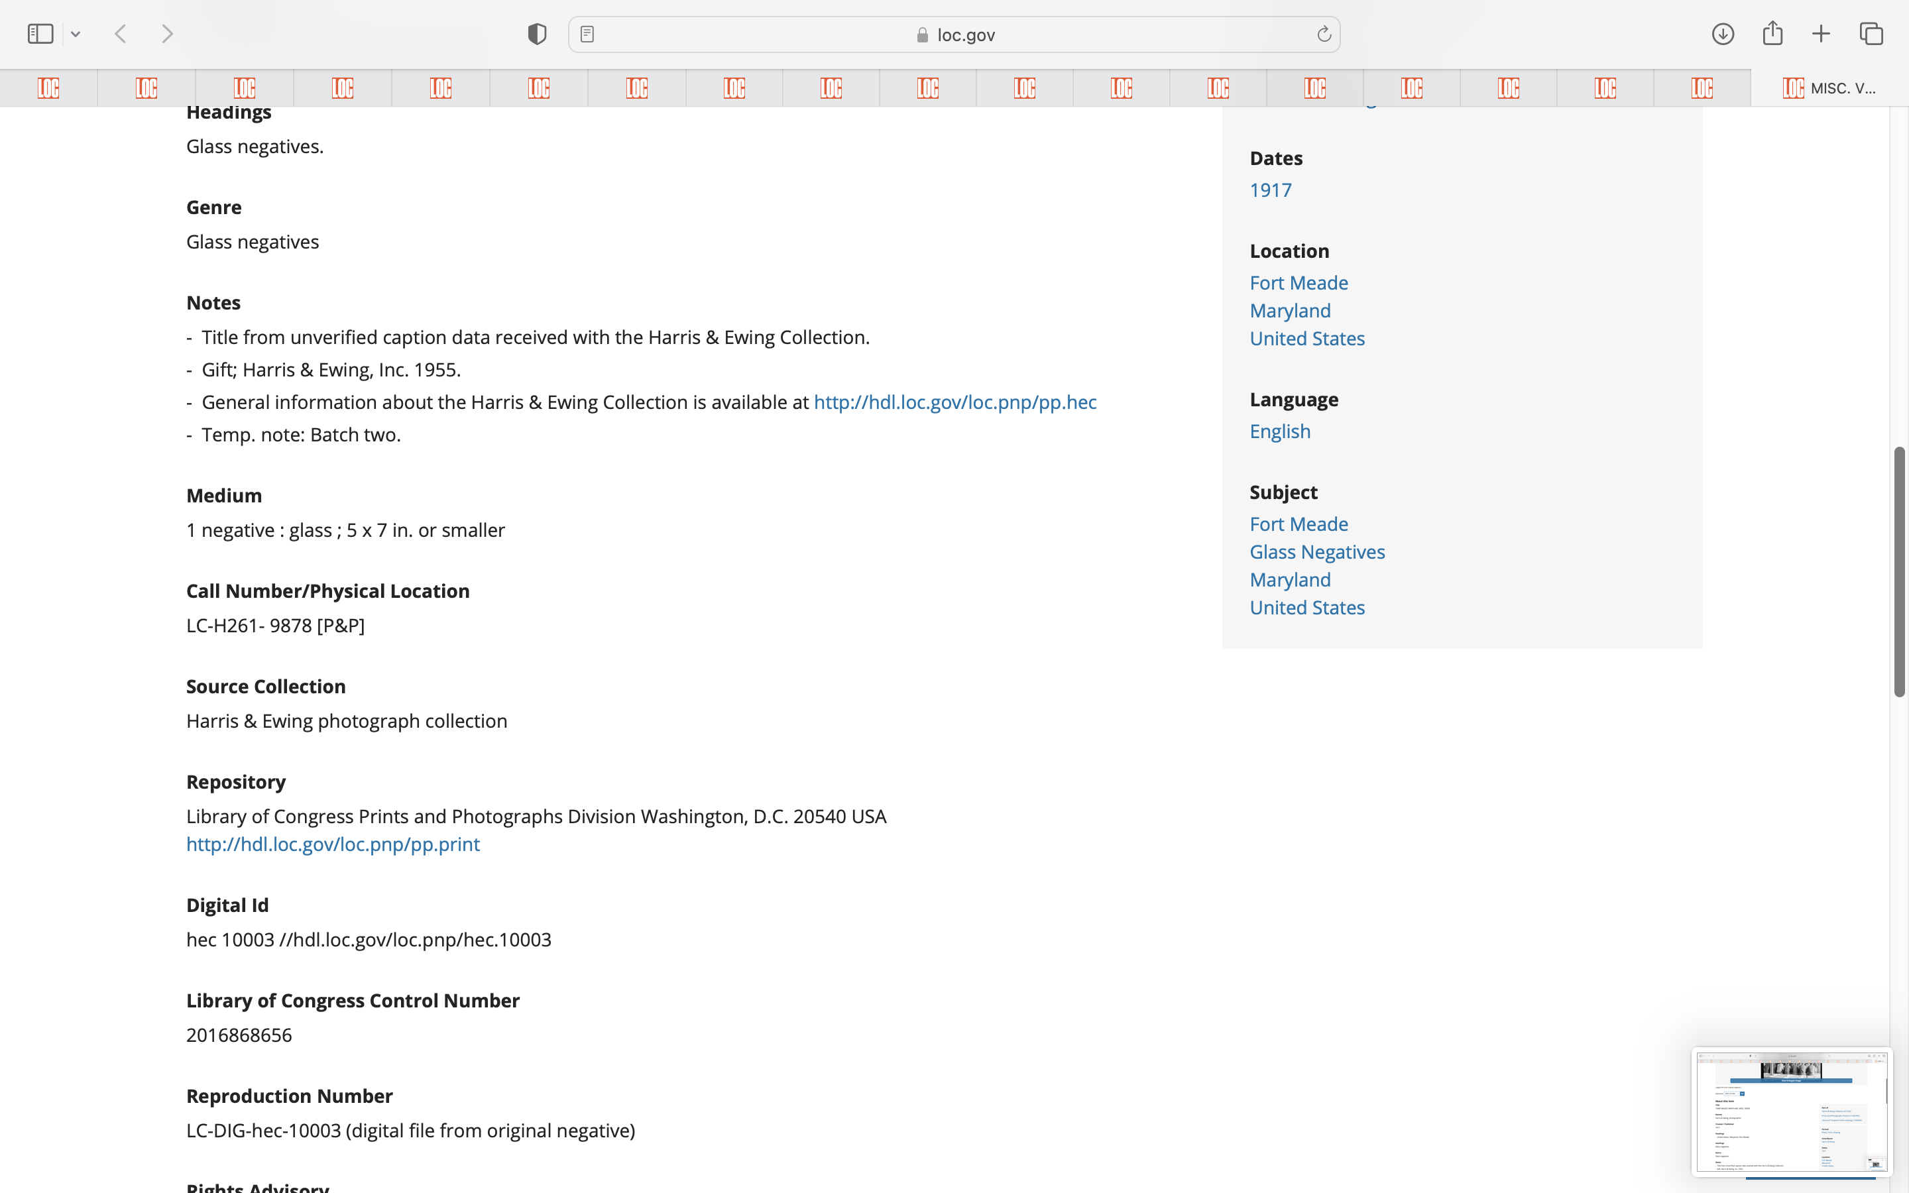Toggle the Safari sidebar icon
The width and height of the screenshot is (1909, 1193).
[x=40, y=34]
